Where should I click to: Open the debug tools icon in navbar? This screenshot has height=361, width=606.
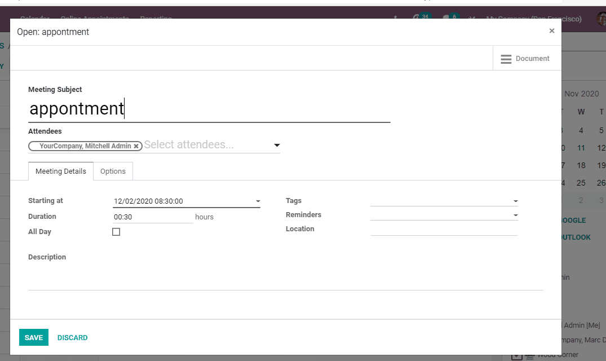click(x=471, y=18)
